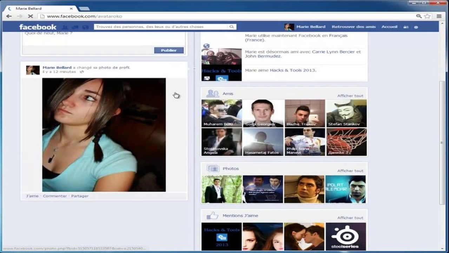
Task: Open the large profile photo of the post
Action: (104, 135)
